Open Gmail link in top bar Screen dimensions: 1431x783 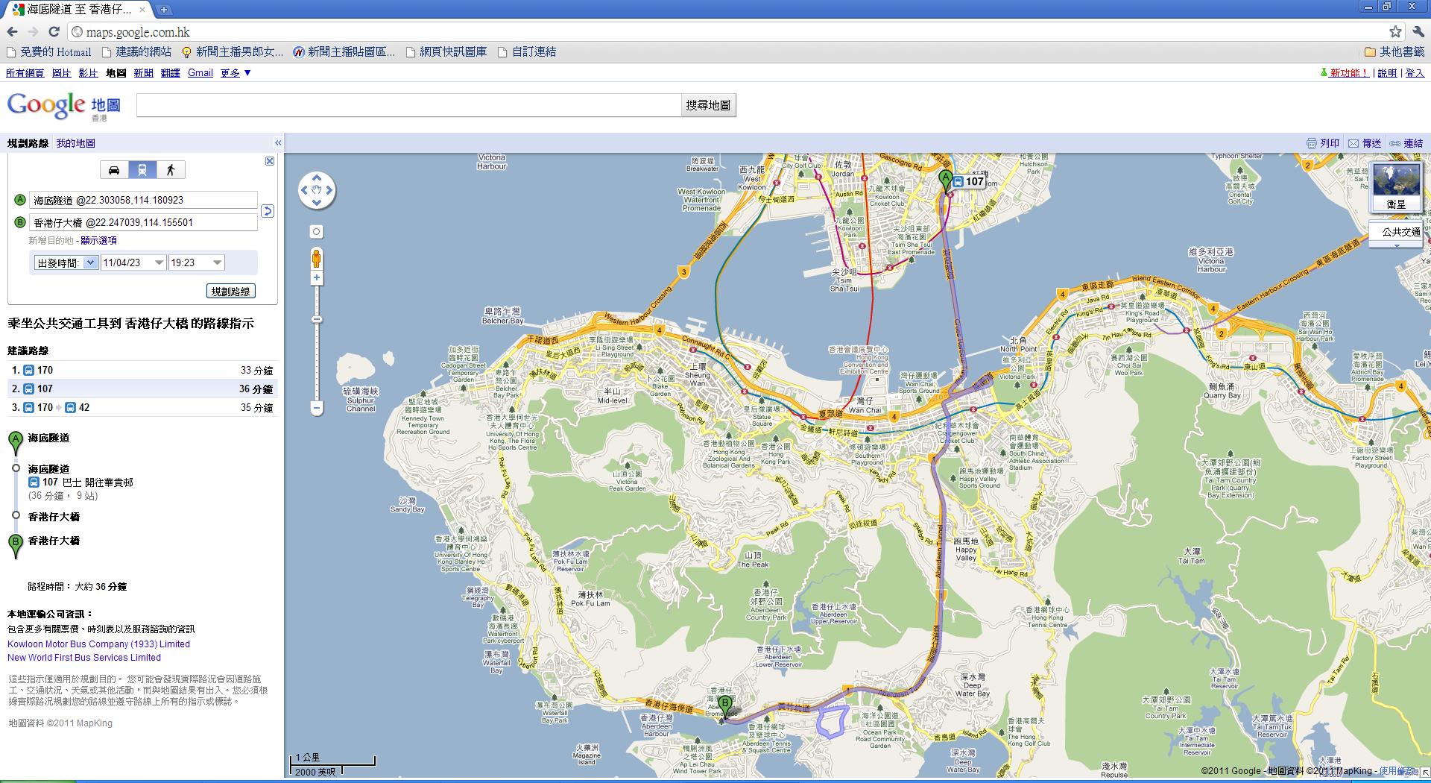pyautogui.click(x=200, y=73)
